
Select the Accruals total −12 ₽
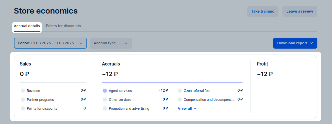point(110,74)
